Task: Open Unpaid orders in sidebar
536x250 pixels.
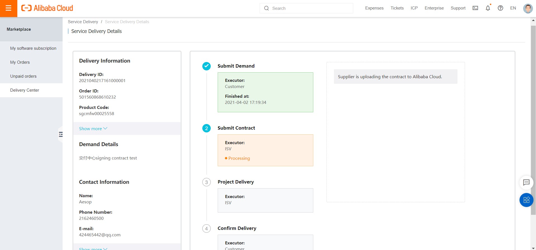Action: pos(23,76)
